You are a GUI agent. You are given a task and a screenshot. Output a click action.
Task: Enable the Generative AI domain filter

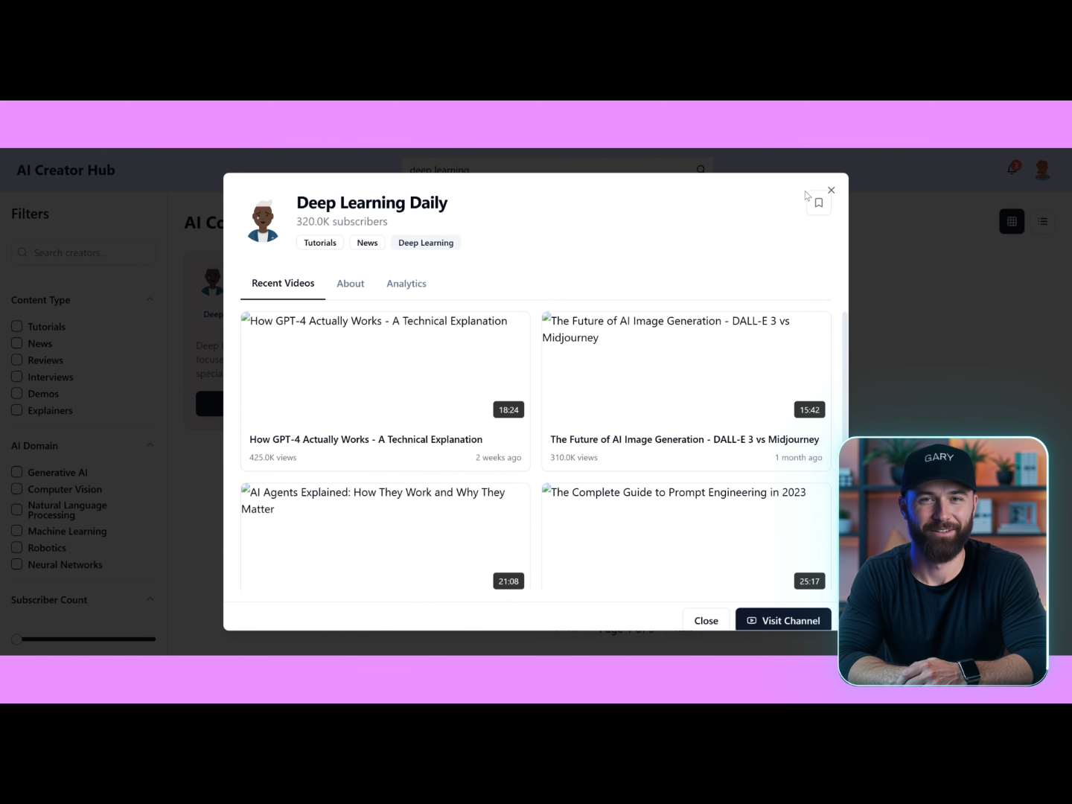coord(16,472)
